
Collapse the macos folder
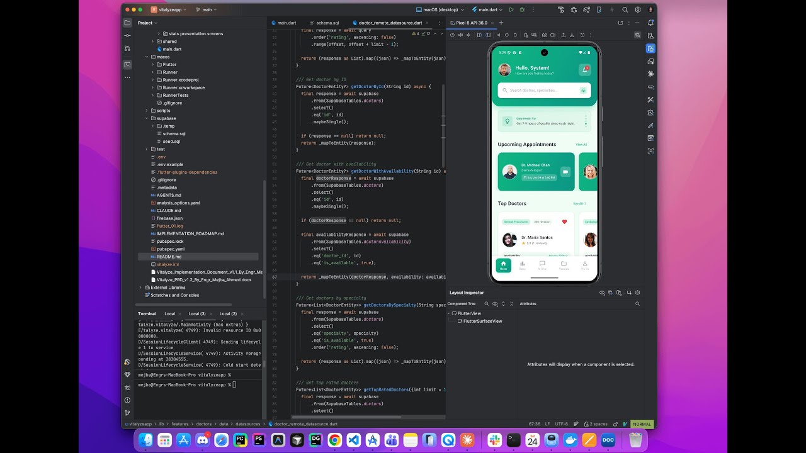pos(147,57)
